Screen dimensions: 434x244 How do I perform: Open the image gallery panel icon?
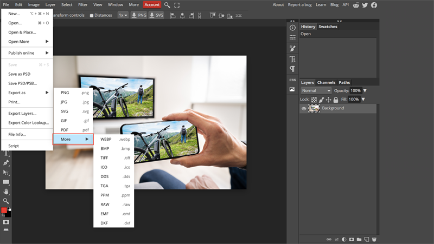click(x=292, y=89)
